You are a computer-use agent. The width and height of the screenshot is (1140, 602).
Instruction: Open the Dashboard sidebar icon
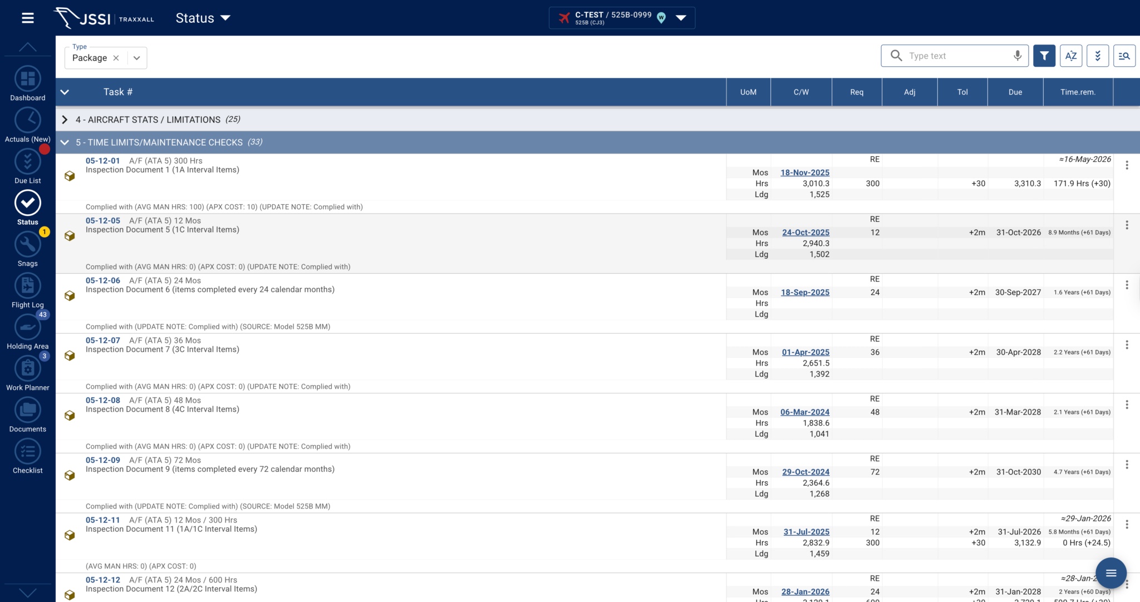coord(27,79)
